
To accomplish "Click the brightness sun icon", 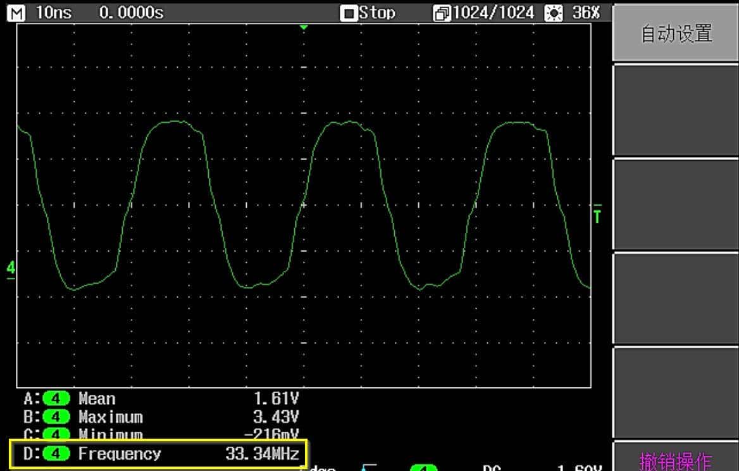I will click(x=553, y=13).
